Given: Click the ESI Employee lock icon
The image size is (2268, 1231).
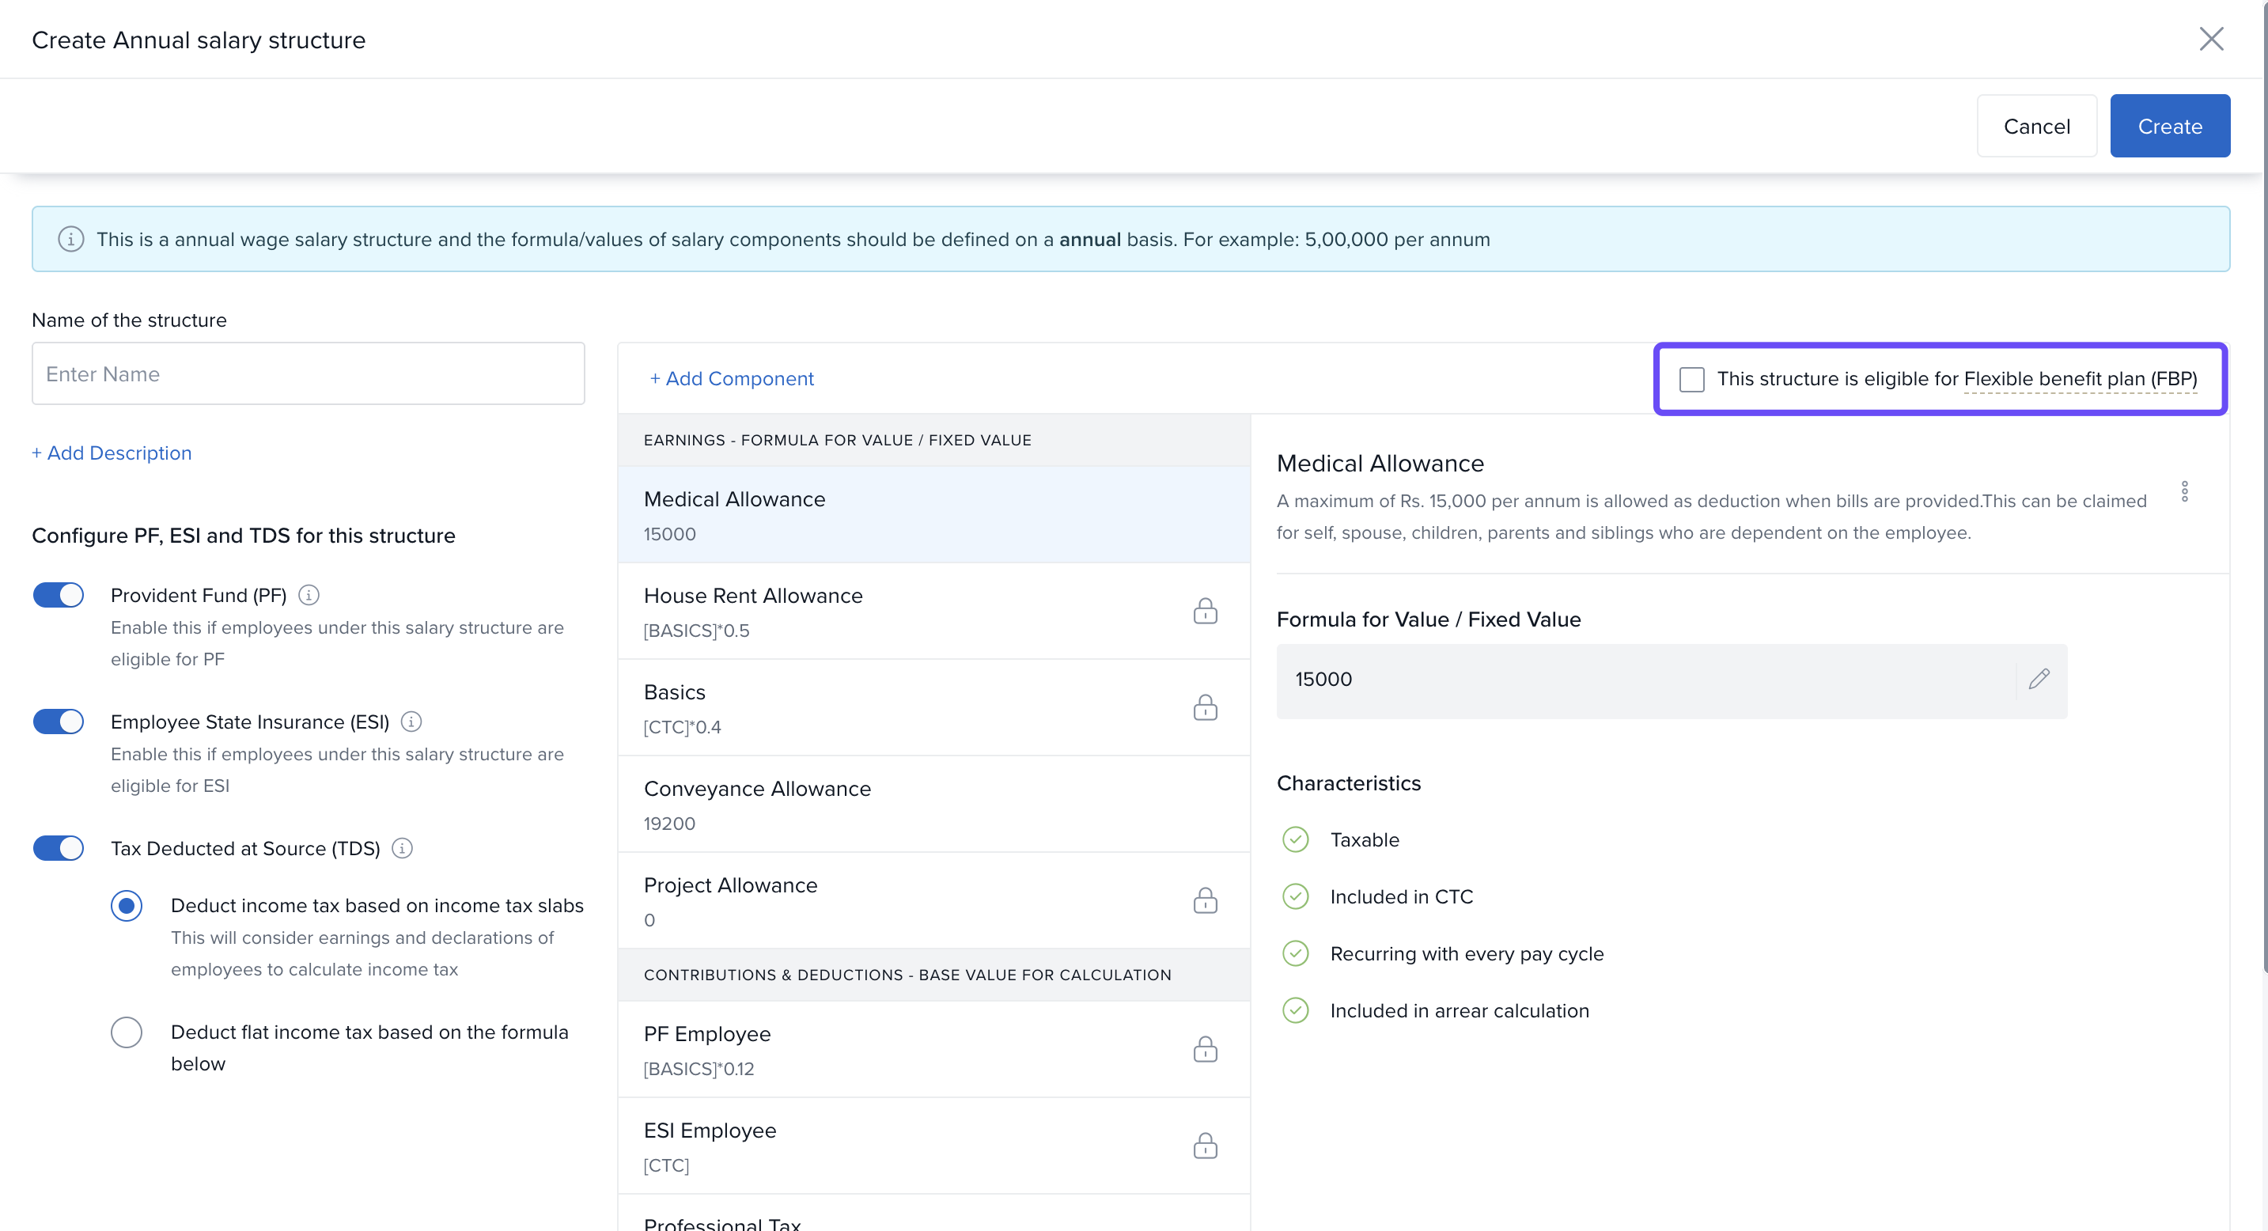Looking at the screenshot, I should [1205, 1146].
